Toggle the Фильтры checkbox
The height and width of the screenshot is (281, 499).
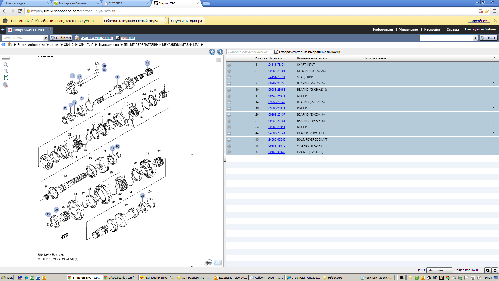coord(118,38)
